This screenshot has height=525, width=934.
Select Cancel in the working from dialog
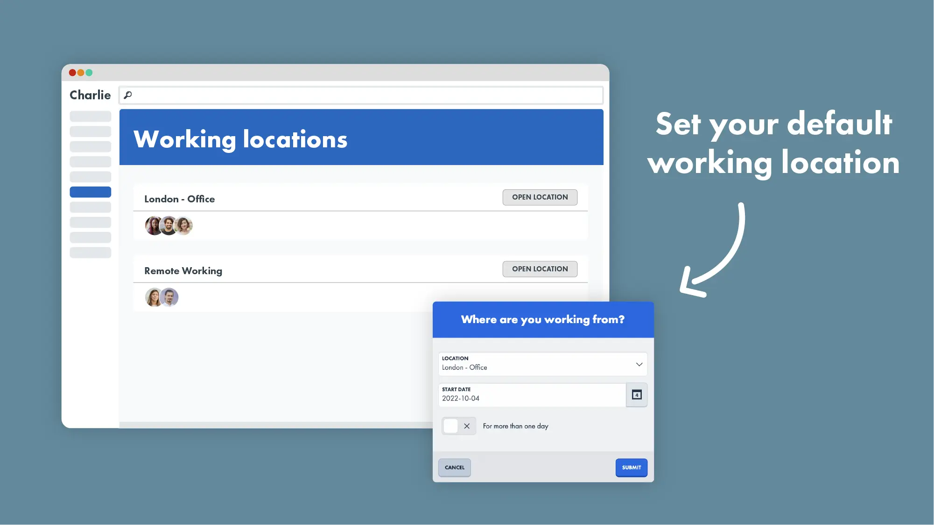455,467
